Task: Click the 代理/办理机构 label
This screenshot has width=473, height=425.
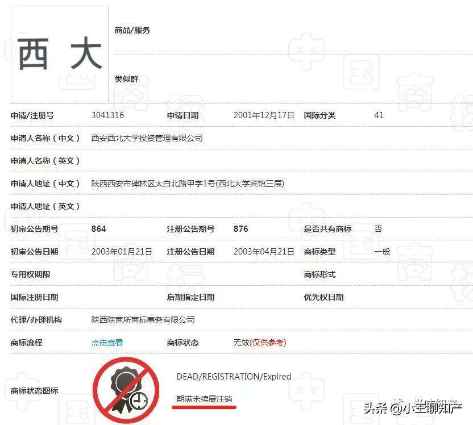Action: (36, 320)
